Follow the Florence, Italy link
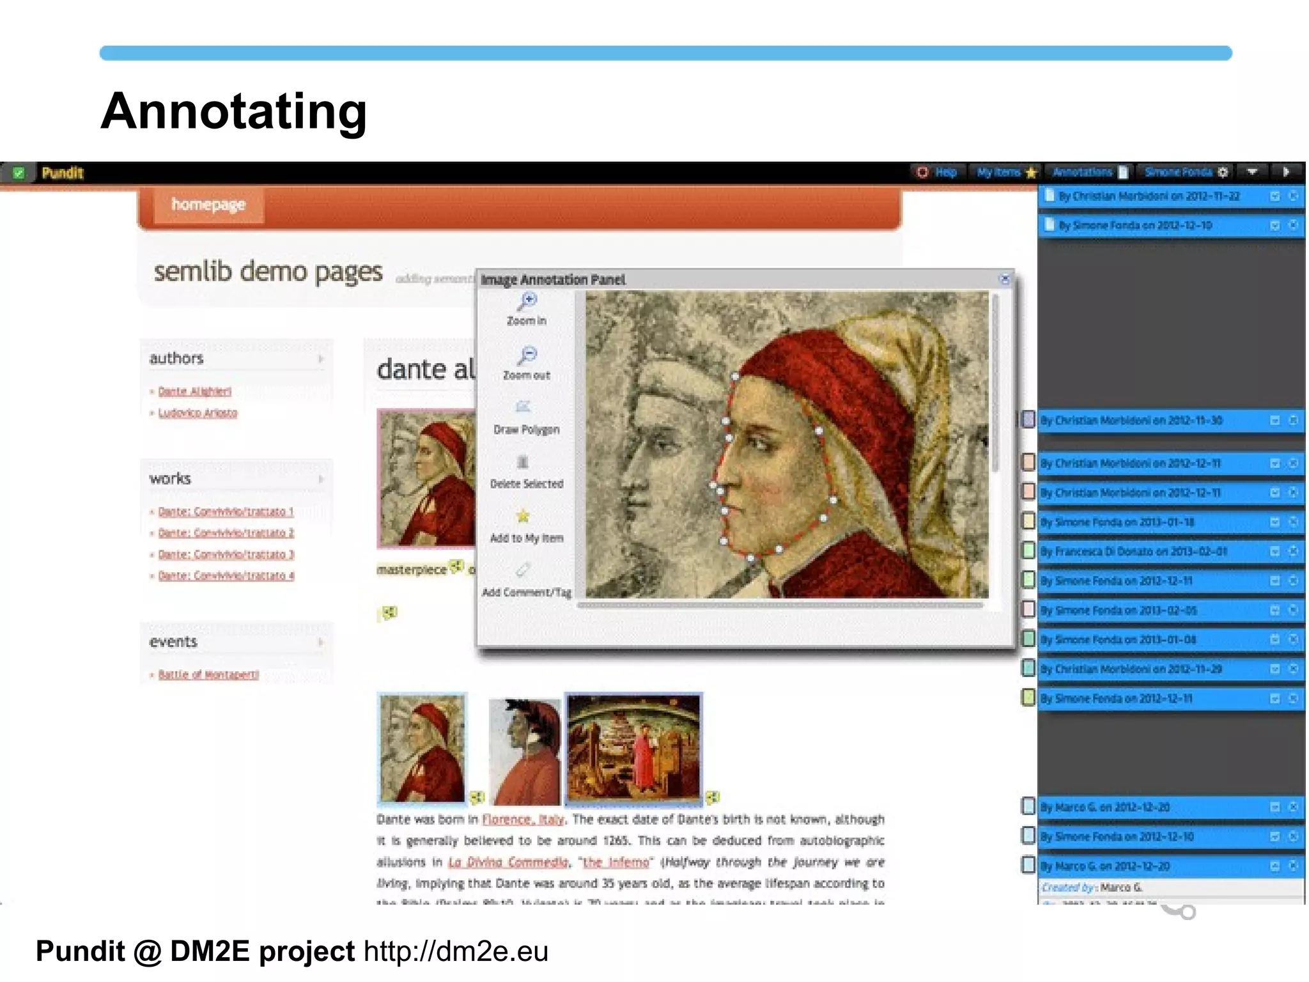The height and width of the screenshot is (982, 1309). tap(523, 819)
